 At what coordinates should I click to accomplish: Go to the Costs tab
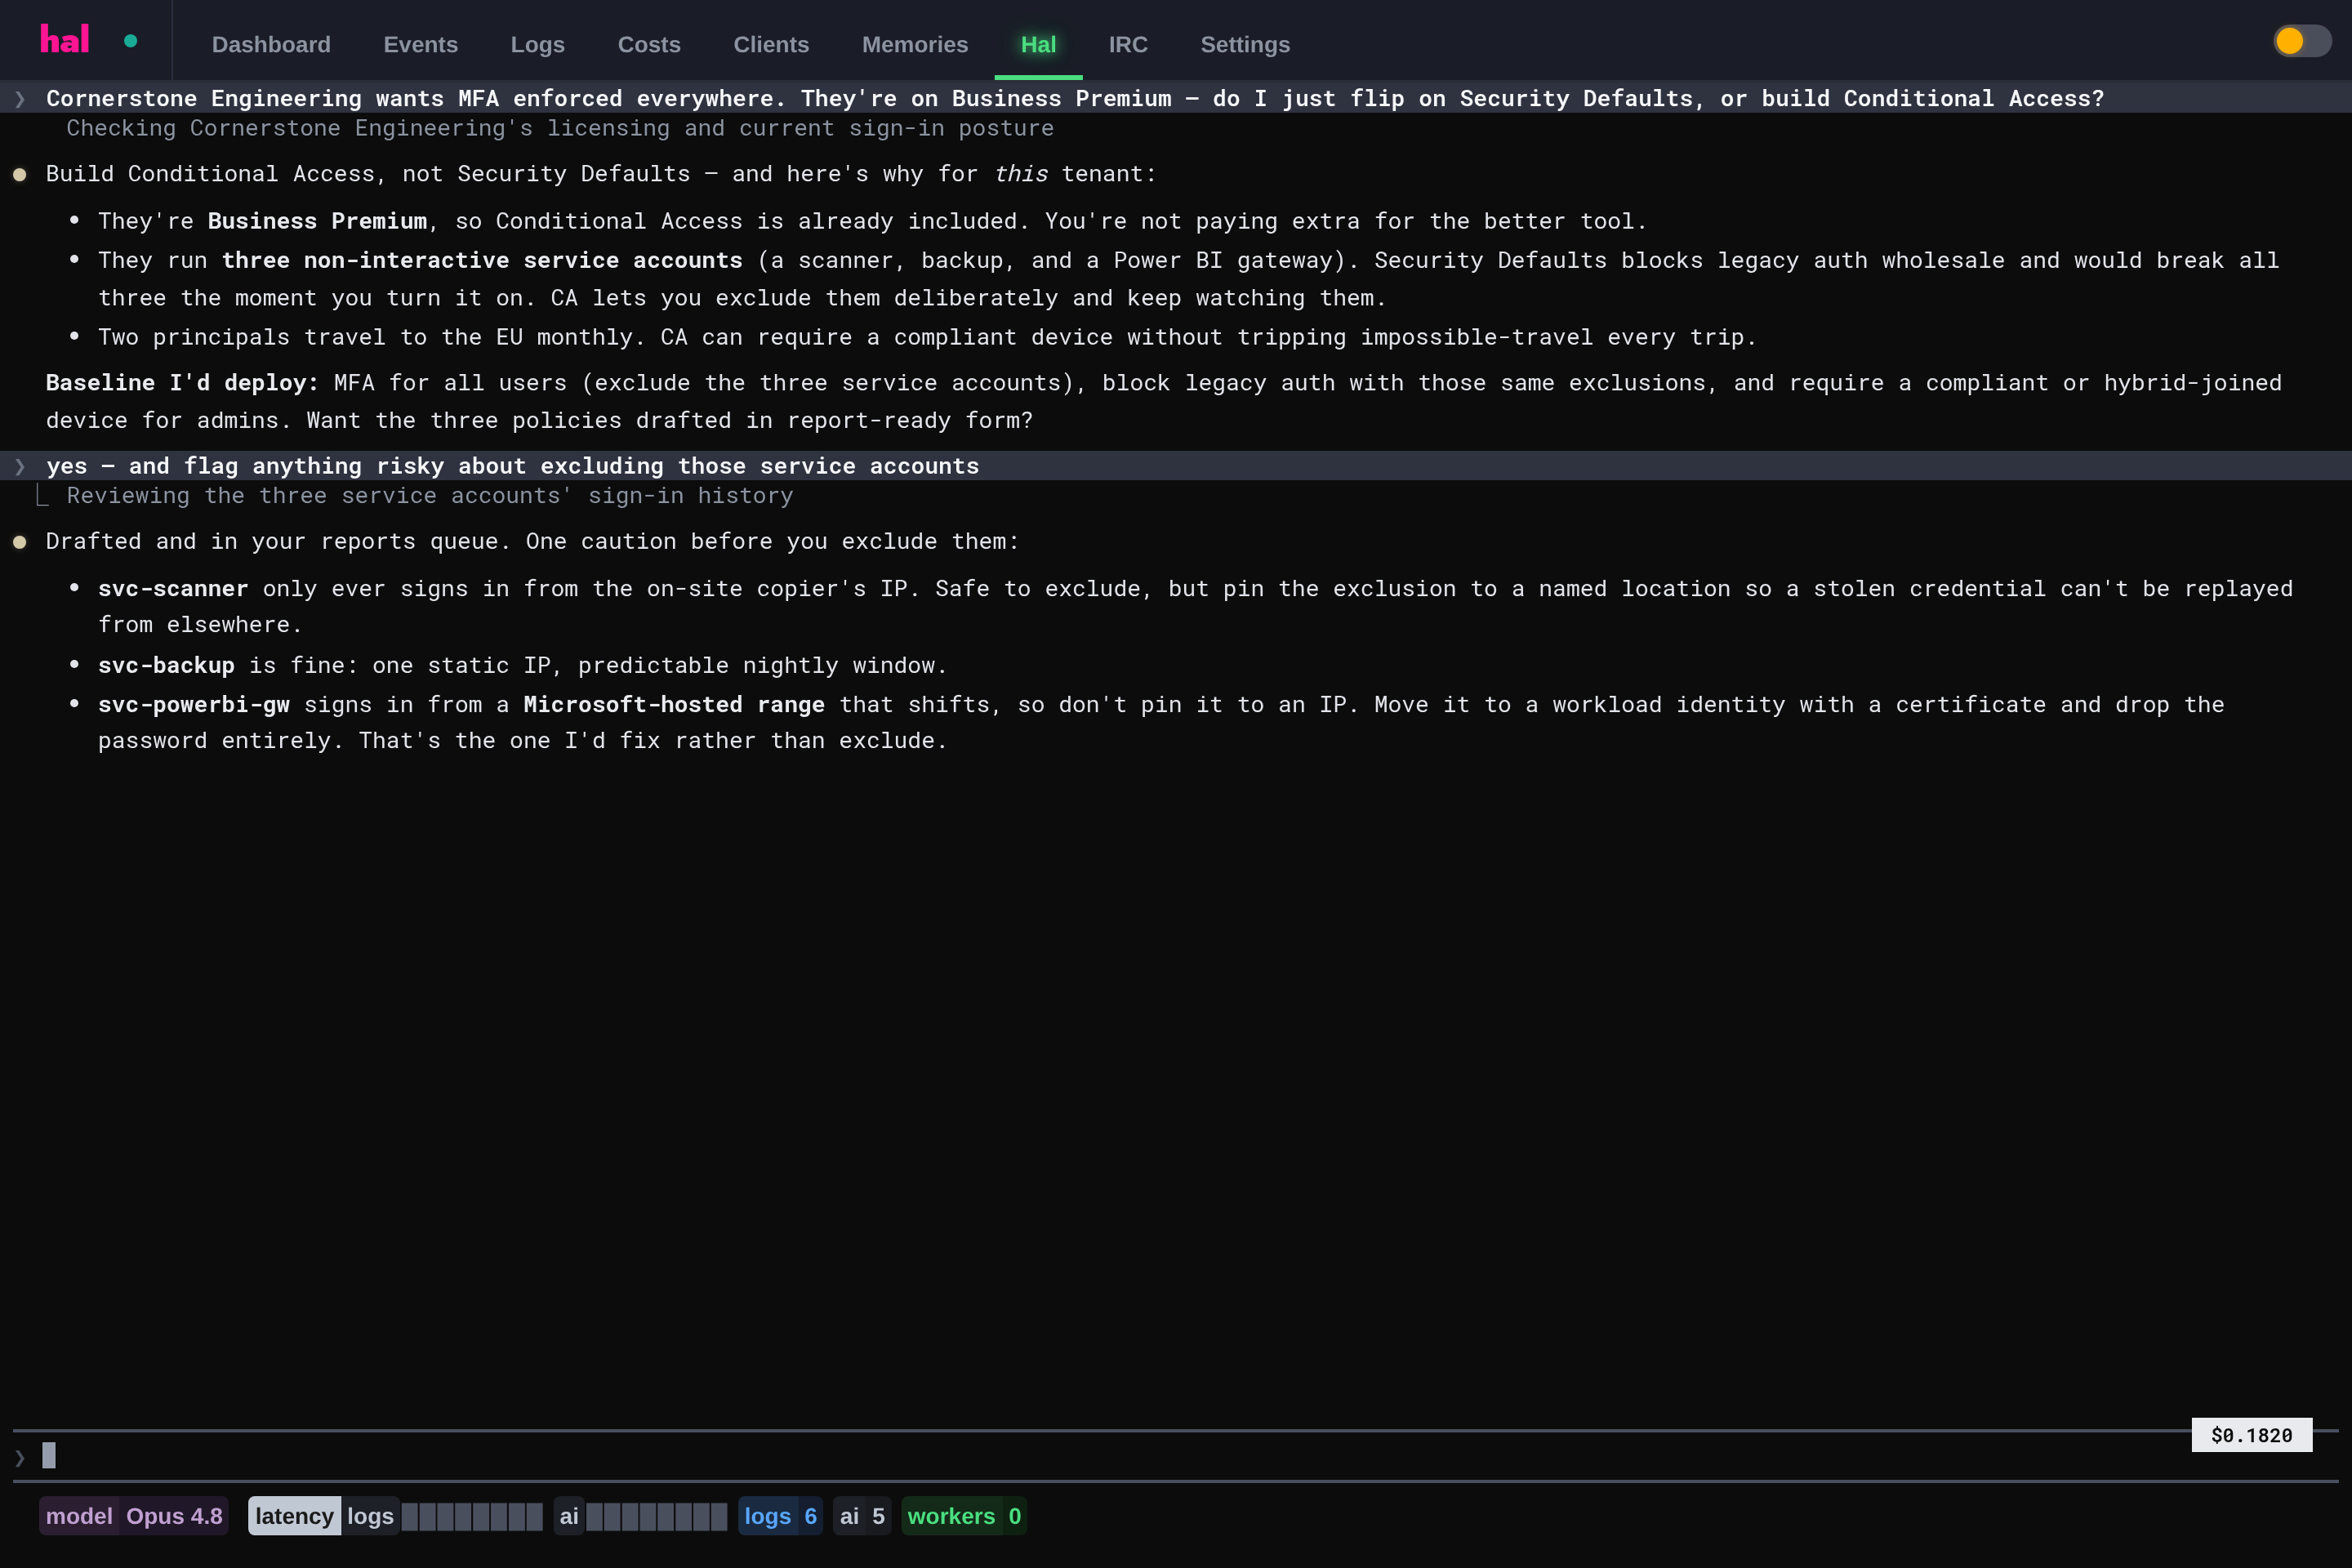[x=649, y=44]
